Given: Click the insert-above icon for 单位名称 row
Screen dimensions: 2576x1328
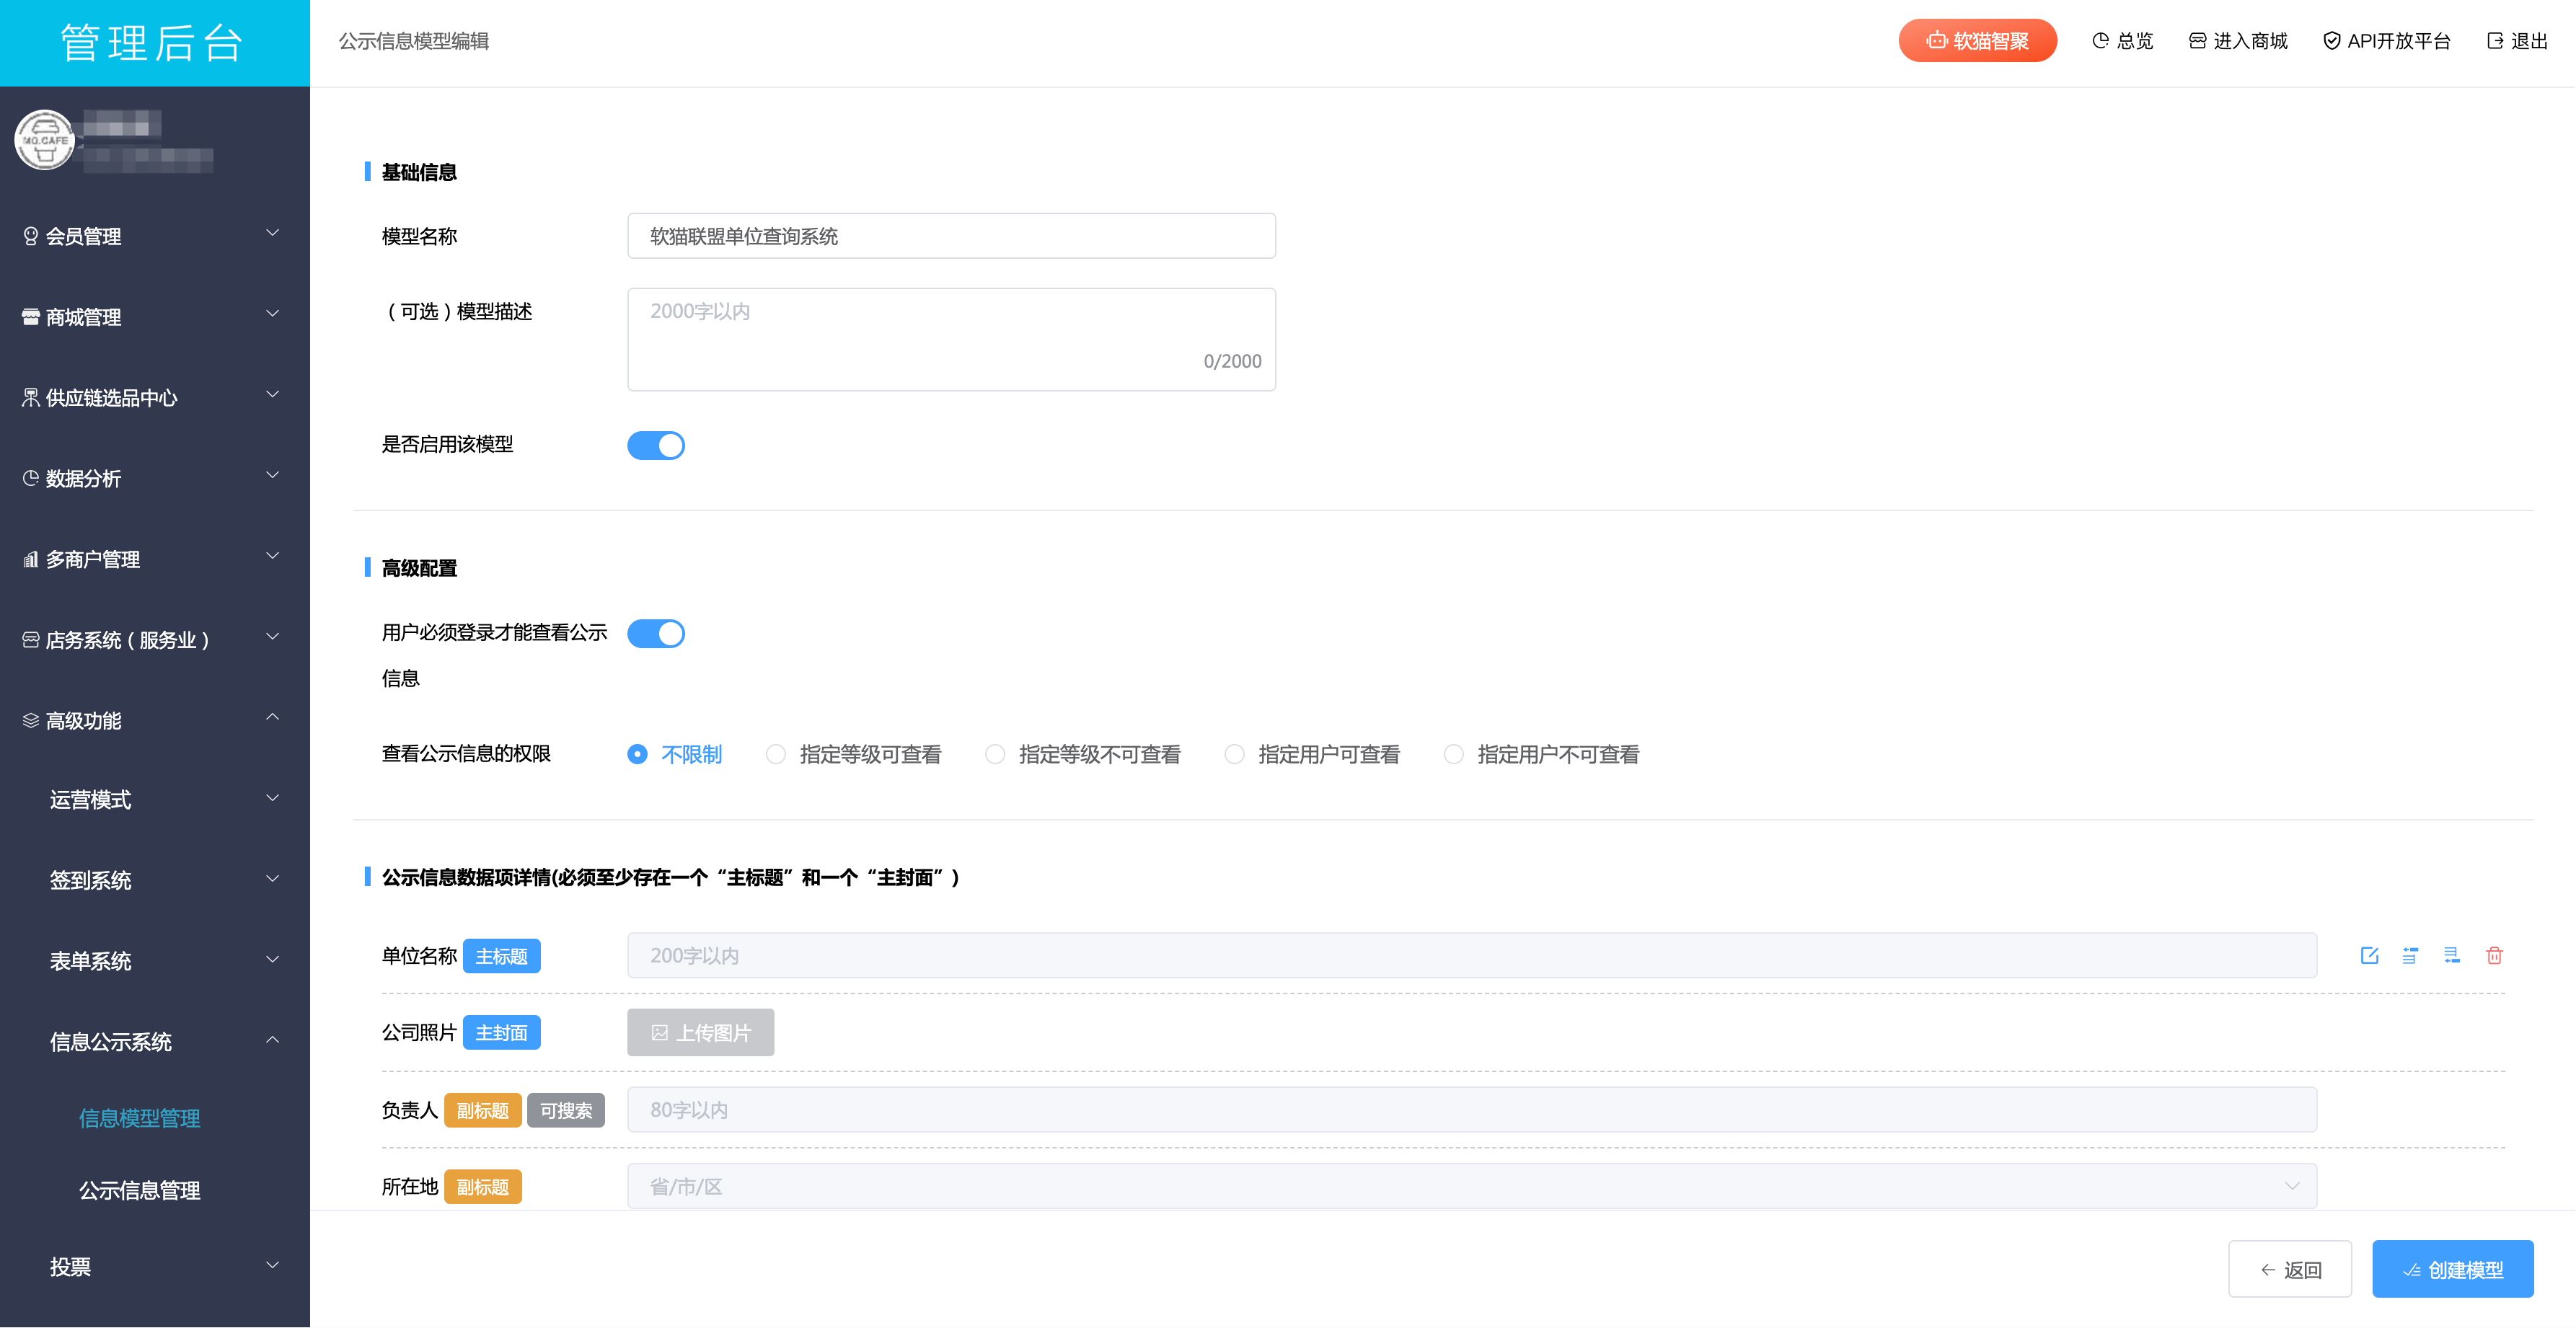Looking at the screenshot, I should 2410,955.
